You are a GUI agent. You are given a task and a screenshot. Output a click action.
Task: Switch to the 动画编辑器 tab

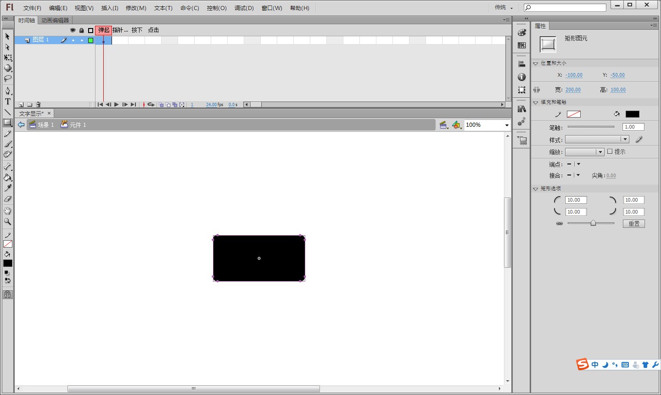pos(55,21)
